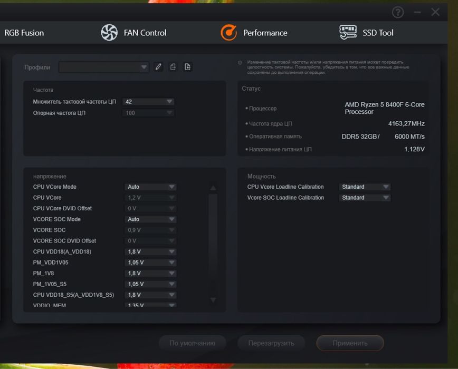Click the Статус section heading
458x369 pixels.
click(x=251, y=89)
